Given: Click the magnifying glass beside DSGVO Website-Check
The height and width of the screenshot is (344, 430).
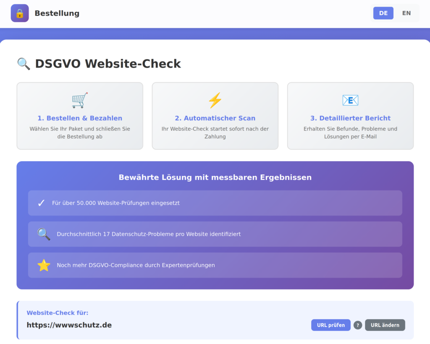Looking at the screenshot, I should point(24,64).
